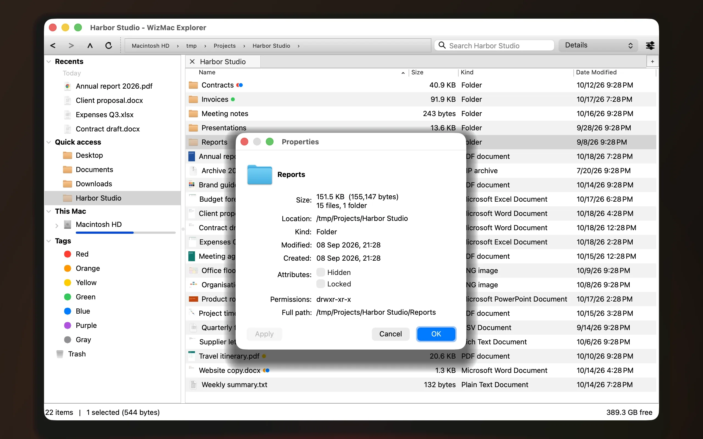Enable the Hidden attribute checkbox
Screen dimensions: 703x439
320,272
